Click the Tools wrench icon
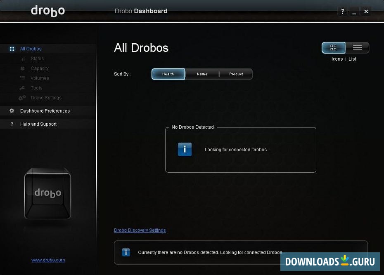Screen dimensions: 384x275 coord(22,88)
